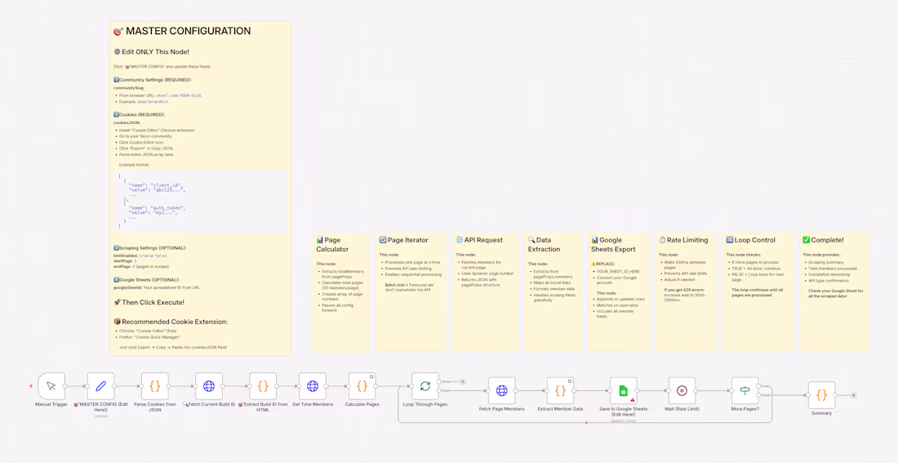Click the red warning triangle on Google Sheets node
898x463 pixels.
click(633, 400)
